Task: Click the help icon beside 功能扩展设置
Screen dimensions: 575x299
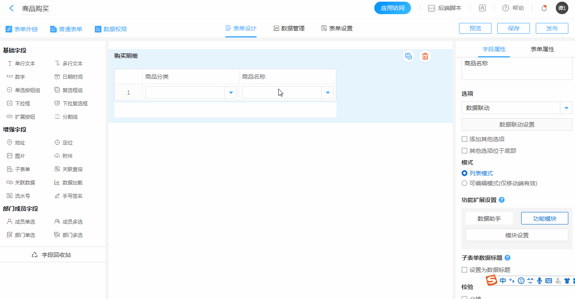Action: point(502,200)
